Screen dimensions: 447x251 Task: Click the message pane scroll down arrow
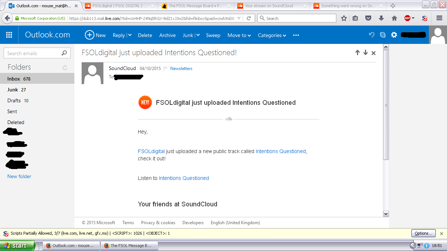pyautogui.click(x=386, y=214)
